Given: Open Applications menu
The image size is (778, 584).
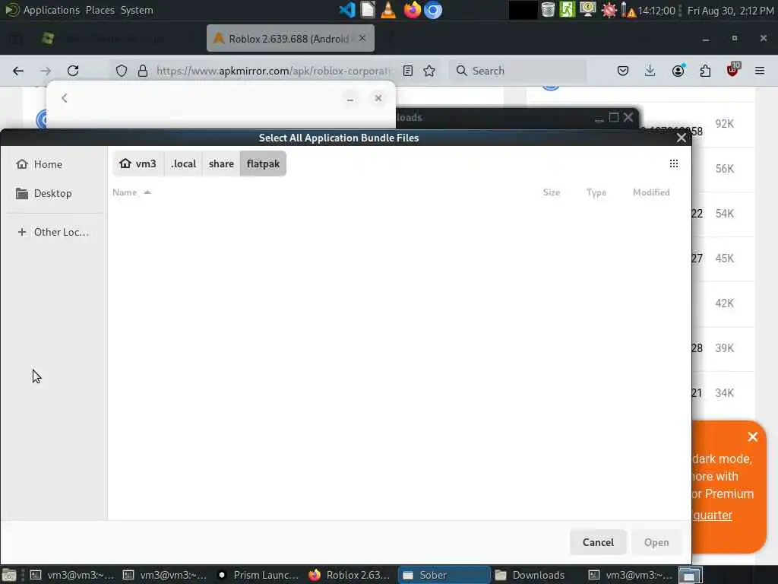Looking at the screenshot, I should click(x=51, y=10).
